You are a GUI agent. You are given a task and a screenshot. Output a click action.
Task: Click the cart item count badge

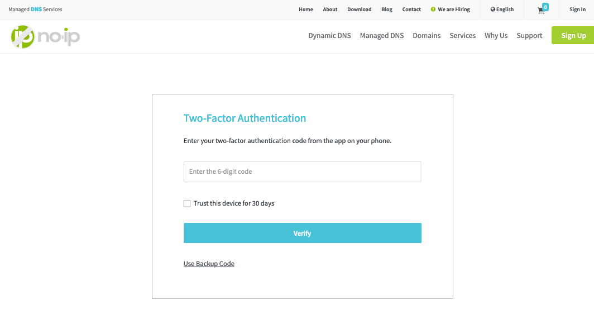pyautogui.click(x=544, y=6)
